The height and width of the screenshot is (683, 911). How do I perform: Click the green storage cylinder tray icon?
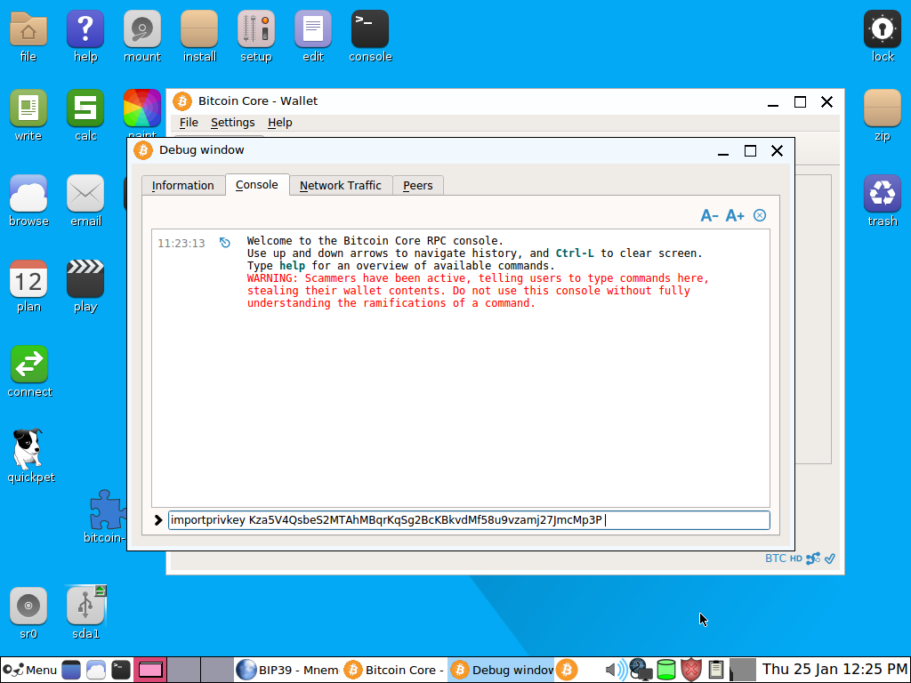pyautogui.click(x=665, y=670)
